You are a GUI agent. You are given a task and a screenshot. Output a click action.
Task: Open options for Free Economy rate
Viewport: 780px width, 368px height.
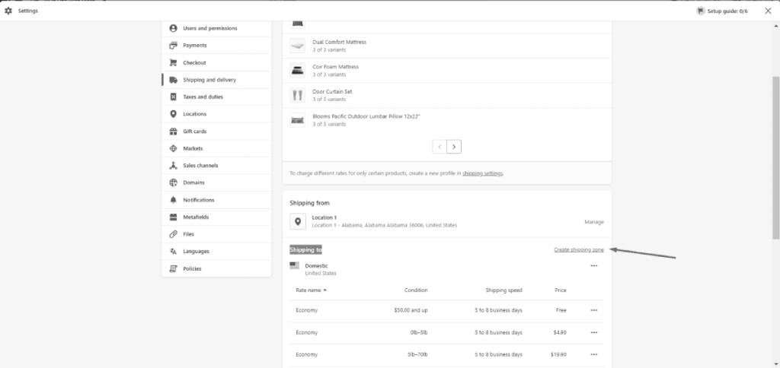[593, 310]
